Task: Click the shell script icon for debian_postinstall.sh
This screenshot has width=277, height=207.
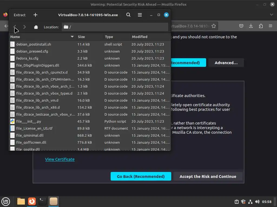Action: [12, 44]
